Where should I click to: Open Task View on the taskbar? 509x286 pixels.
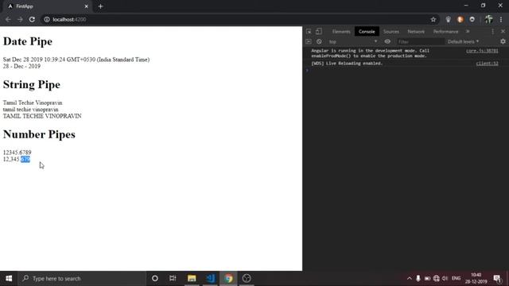(x=173, y=278)
